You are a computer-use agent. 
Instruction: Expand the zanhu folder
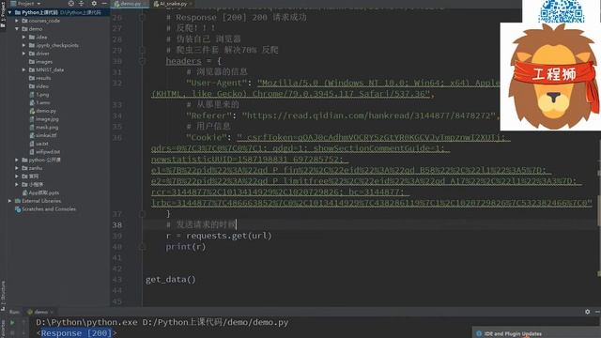pos(17,168)
